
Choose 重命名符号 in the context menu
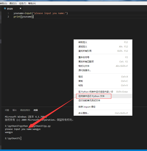(103, 57)
